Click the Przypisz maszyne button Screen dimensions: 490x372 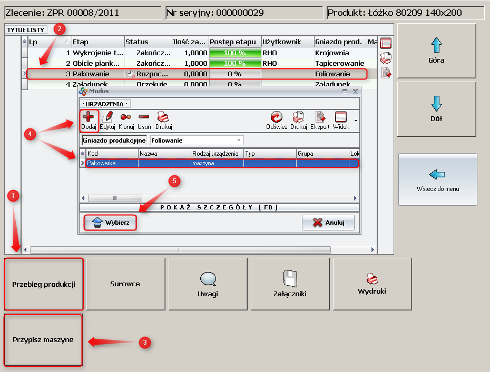(x=43, y=340)
